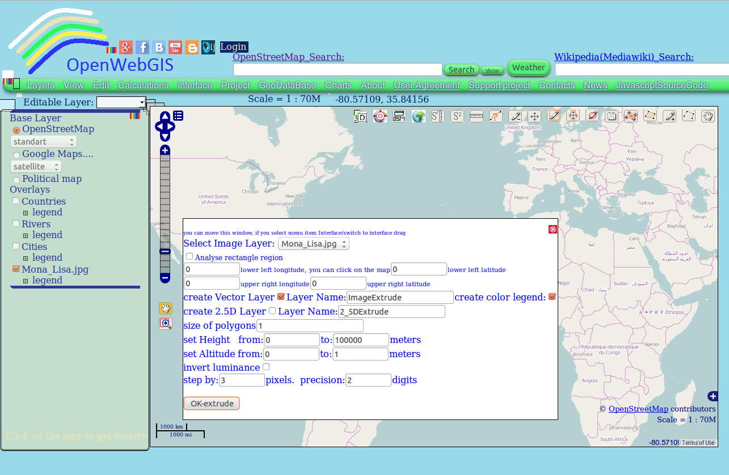Click the crossed-out pencil delete feature tool

point(592,116)
